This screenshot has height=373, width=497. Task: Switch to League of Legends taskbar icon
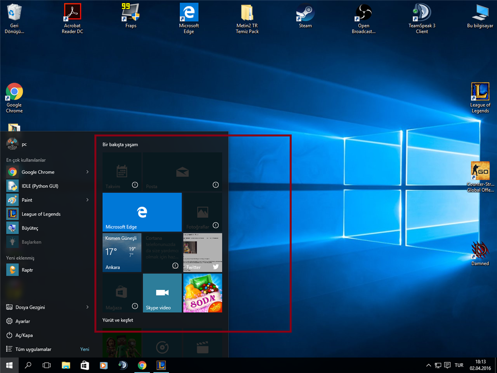tap(161, 365)
